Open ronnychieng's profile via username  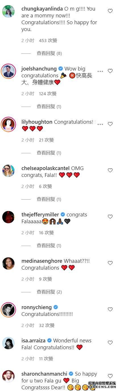click(37, 307)
